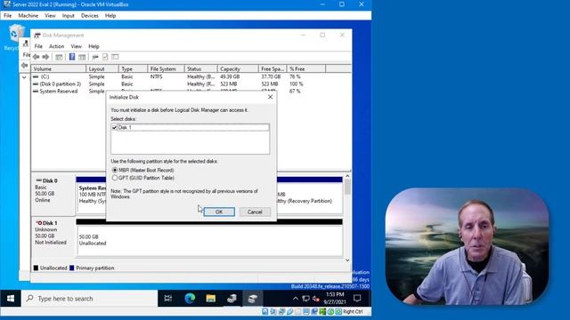Open the VirtualBox Devices menu

pos(89,16)
